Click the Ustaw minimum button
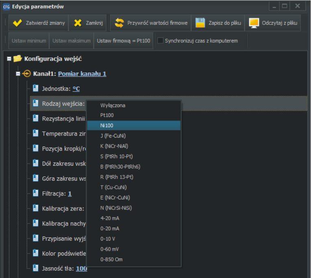This screenshot has height=278, width=311. [29, 41]
